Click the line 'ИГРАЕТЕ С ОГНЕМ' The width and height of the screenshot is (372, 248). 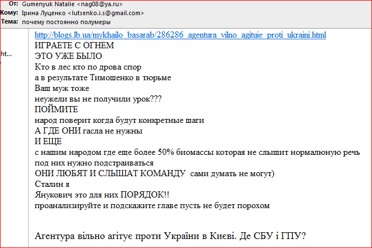pos(74,45)
